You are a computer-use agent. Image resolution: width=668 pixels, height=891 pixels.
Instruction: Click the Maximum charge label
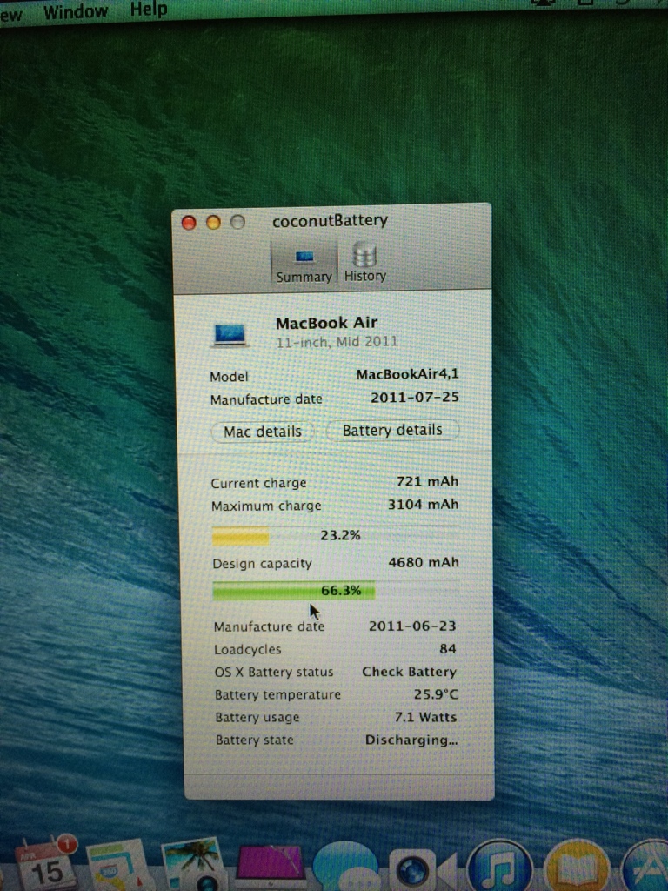coord(266,506)
